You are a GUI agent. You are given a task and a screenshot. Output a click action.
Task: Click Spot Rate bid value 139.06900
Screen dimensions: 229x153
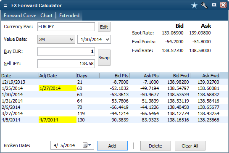click(173, 33)
